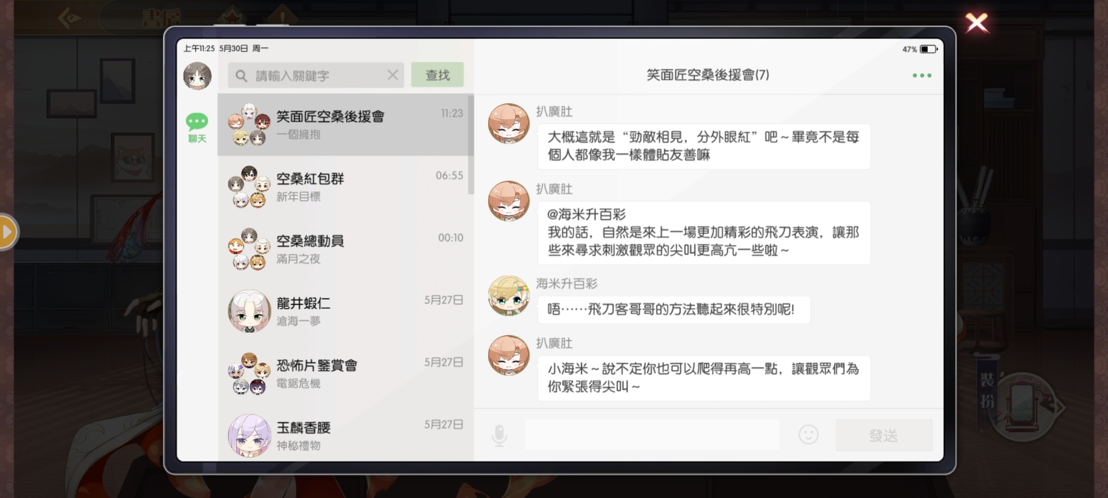Click the 空桑紅包群 group avatar cluster
Screen dimensions: 1108x498
click(249, 187)
